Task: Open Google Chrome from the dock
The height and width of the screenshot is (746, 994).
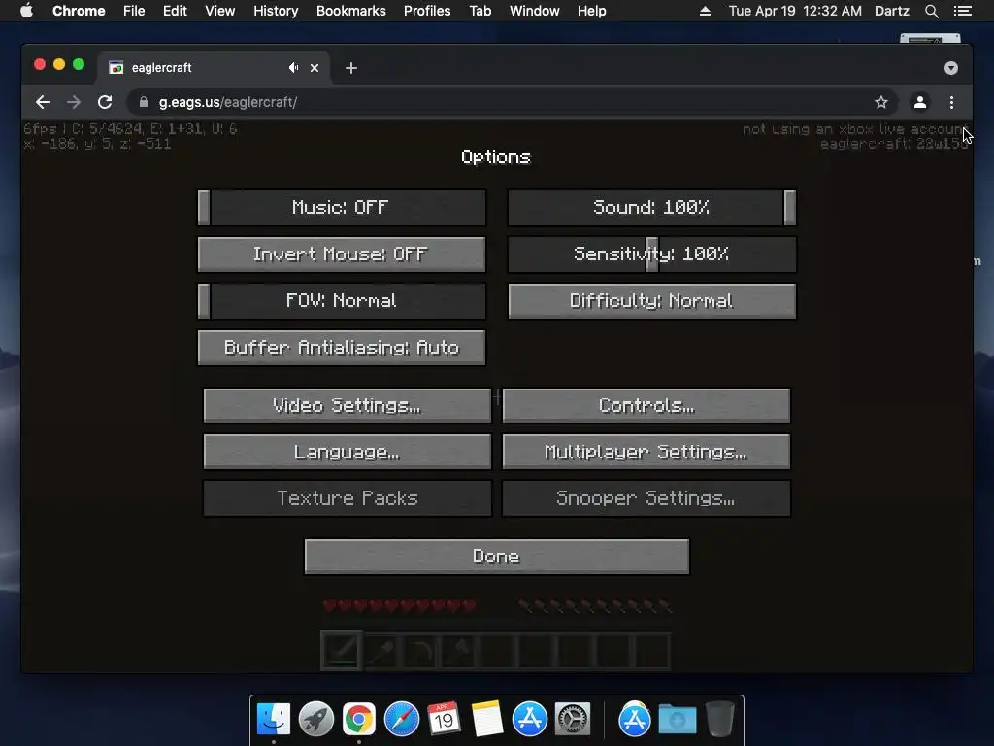Action: coord(359,719)
